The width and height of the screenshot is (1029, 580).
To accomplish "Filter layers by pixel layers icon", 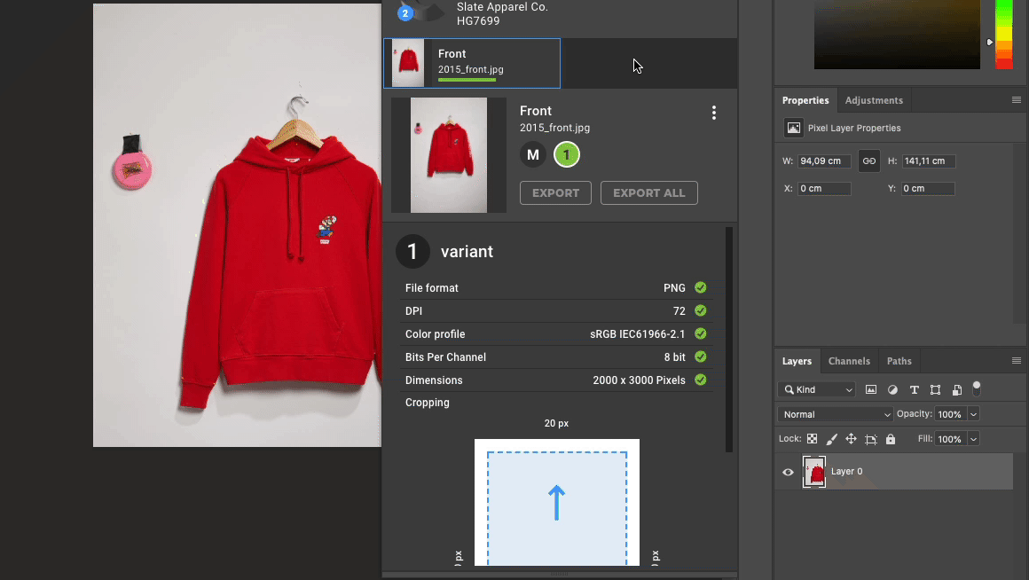I will 871,390.
